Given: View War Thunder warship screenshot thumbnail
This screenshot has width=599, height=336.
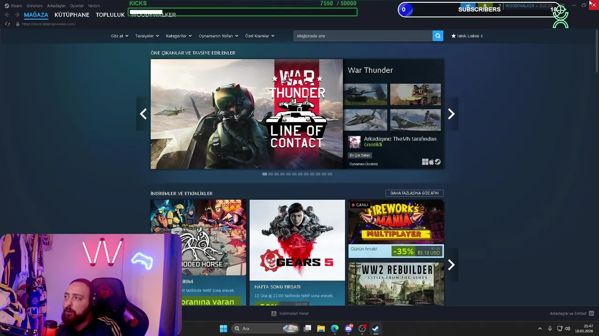Looking at the screenshot, I should pos(415,120).
